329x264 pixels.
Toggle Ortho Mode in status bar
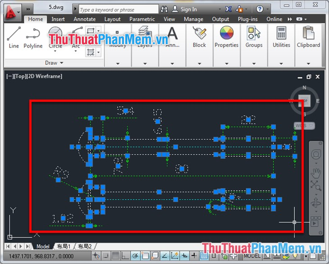(125, 256)
